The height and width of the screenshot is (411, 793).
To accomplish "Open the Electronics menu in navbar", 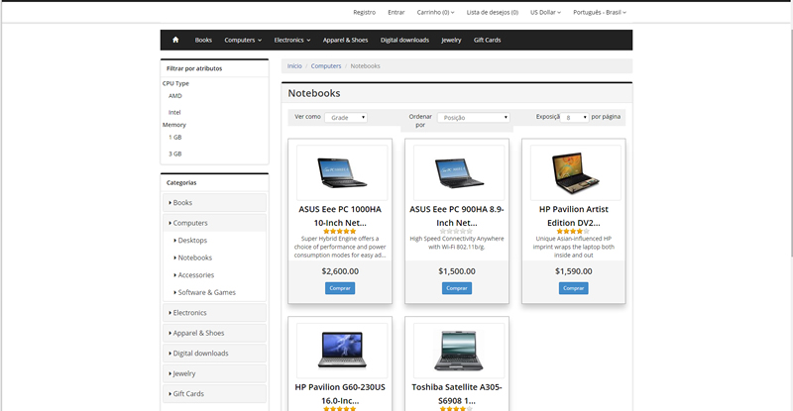I will (292, 40).
